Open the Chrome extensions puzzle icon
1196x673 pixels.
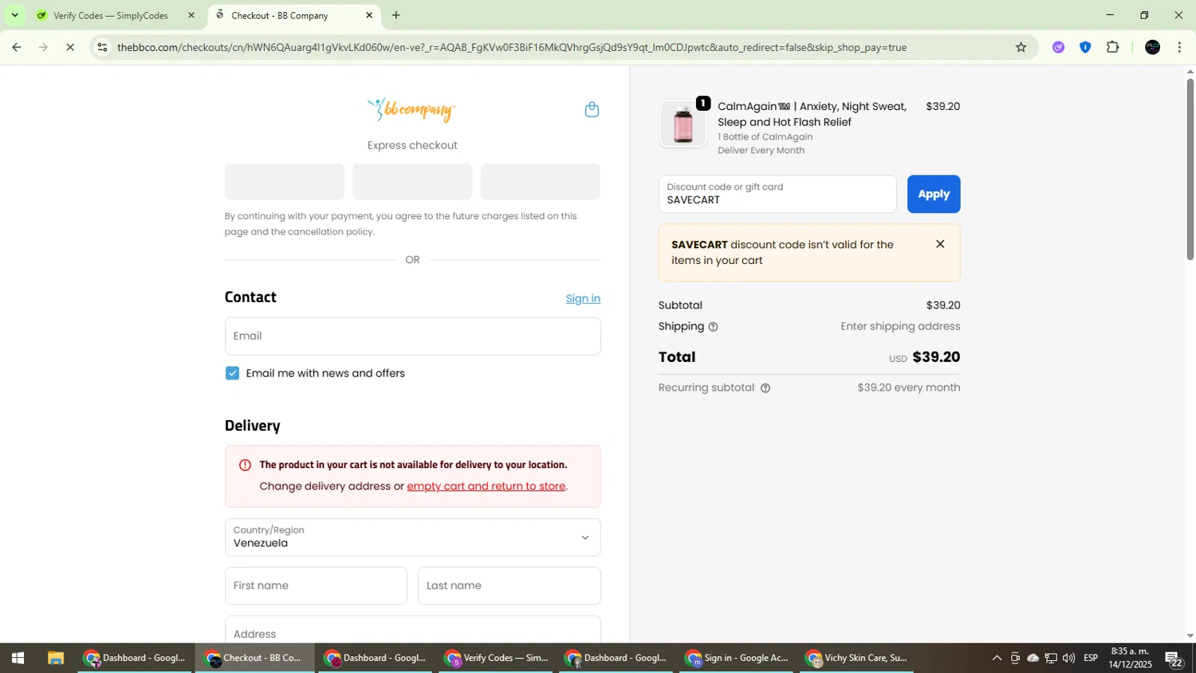[1113, 47]
